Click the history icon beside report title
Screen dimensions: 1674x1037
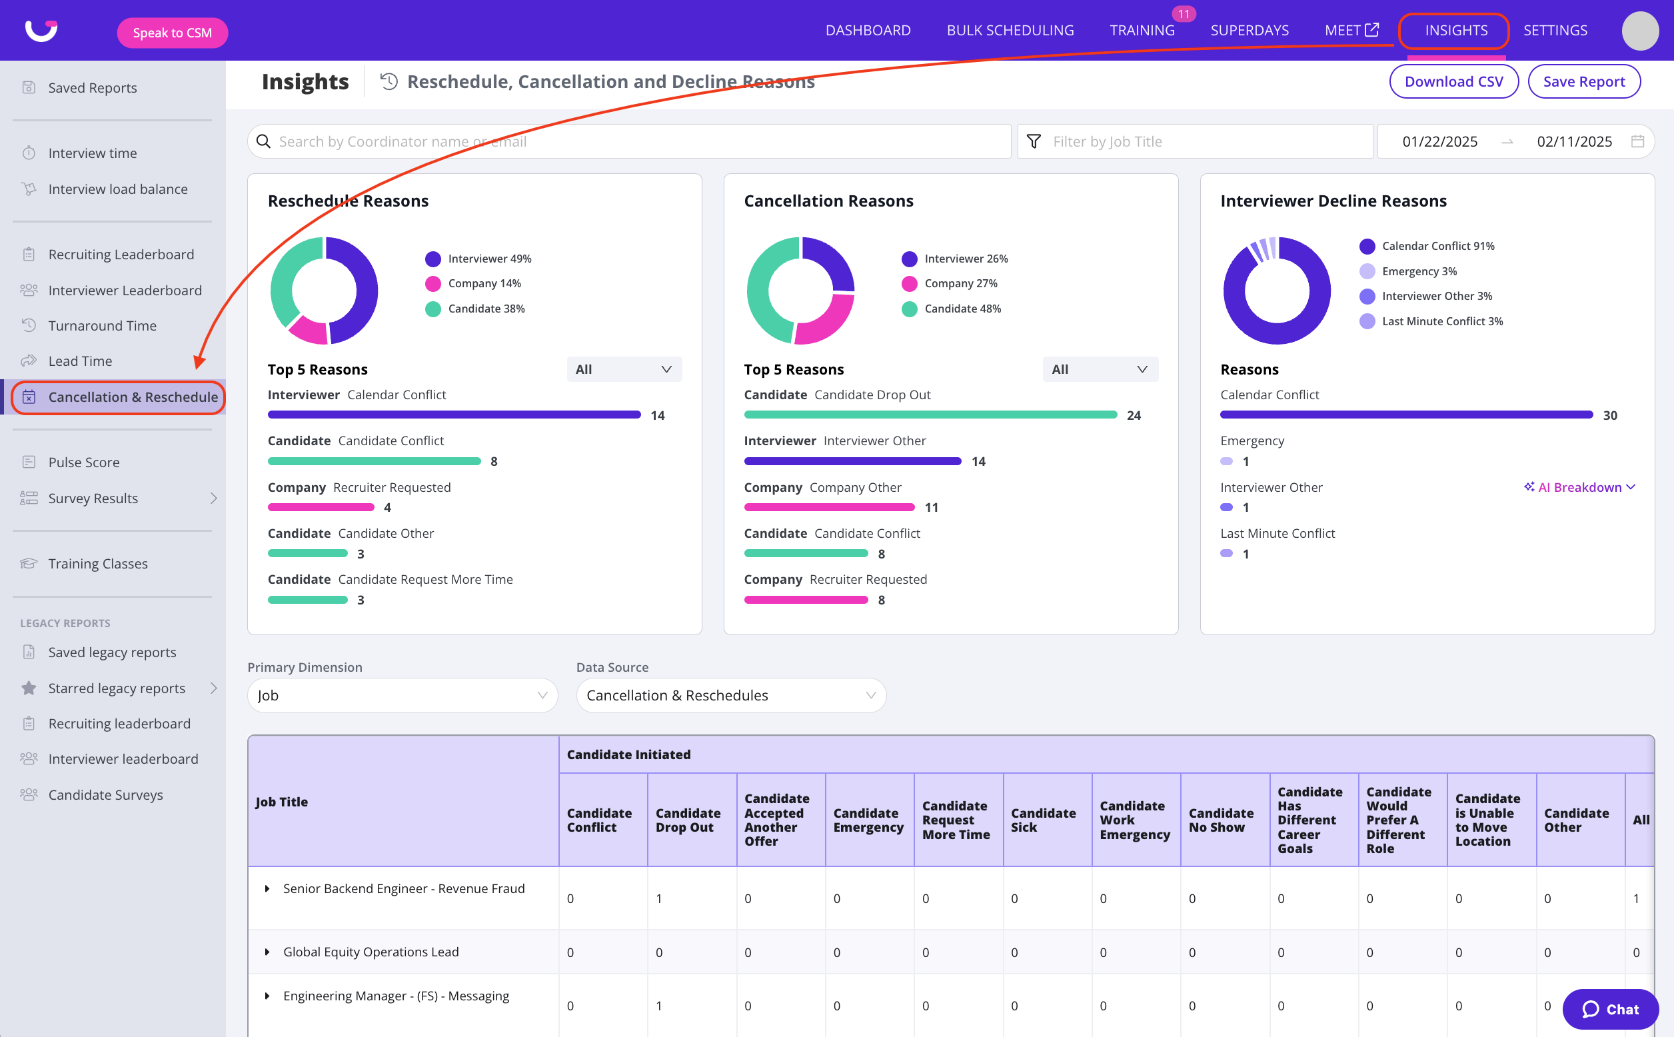pyautogui.click(x=389, y=81)
